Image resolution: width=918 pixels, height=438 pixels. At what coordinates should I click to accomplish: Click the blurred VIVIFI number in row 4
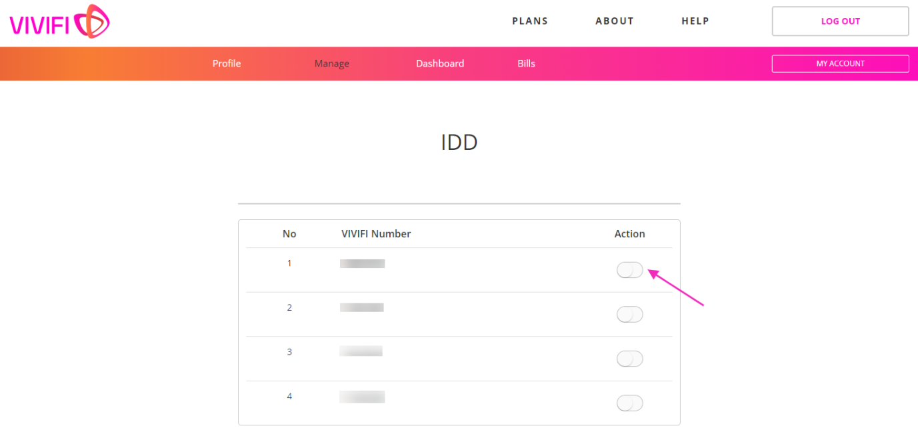pyautogui.click(x=362, y=397)
